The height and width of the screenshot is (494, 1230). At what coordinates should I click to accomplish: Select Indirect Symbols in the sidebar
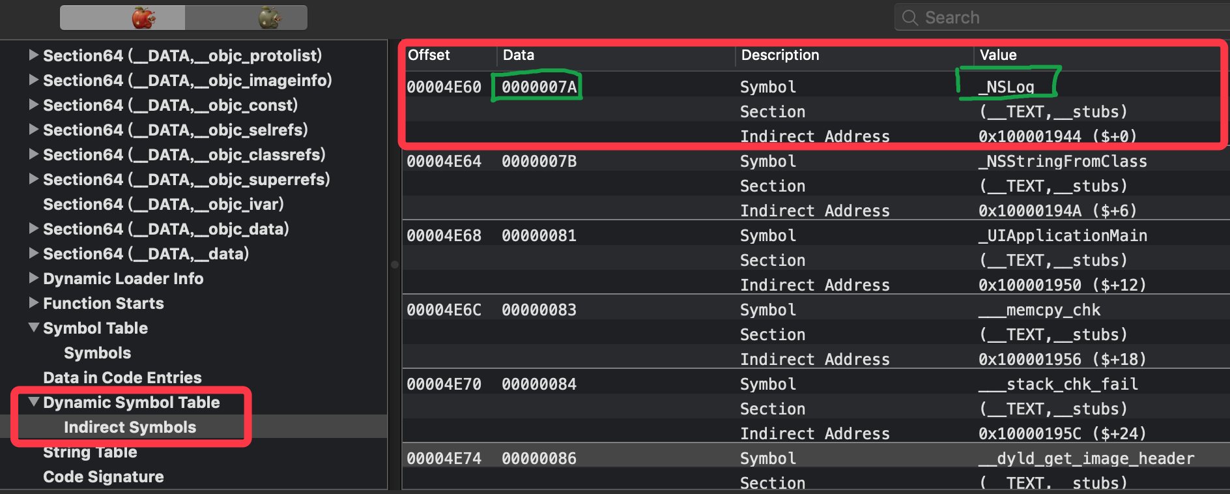click(130, 428)
